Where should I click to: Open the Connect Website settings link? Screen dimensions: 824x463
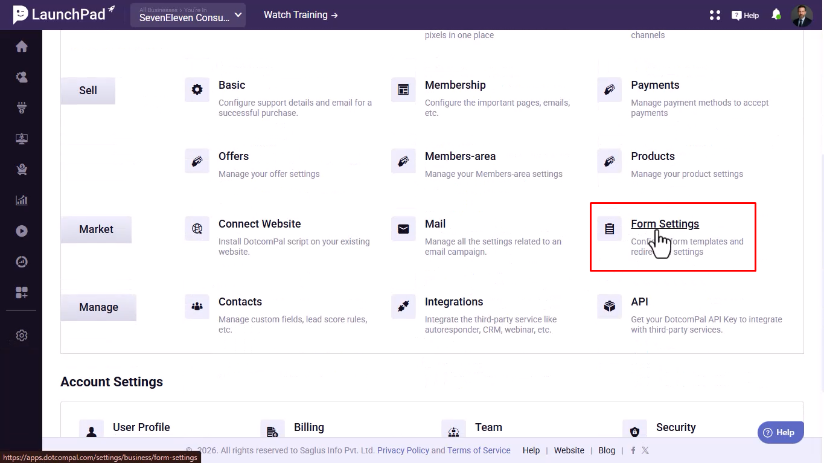(x=260, y=224)
